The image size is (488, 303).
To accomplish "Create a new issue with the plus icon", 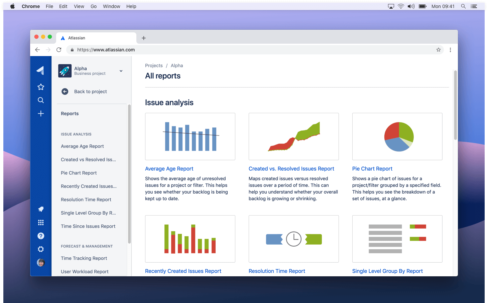I will 40,113.
